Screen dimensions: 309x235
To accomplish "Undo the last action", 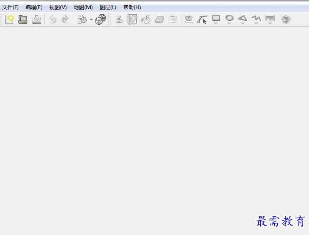I will pos(53,20).
